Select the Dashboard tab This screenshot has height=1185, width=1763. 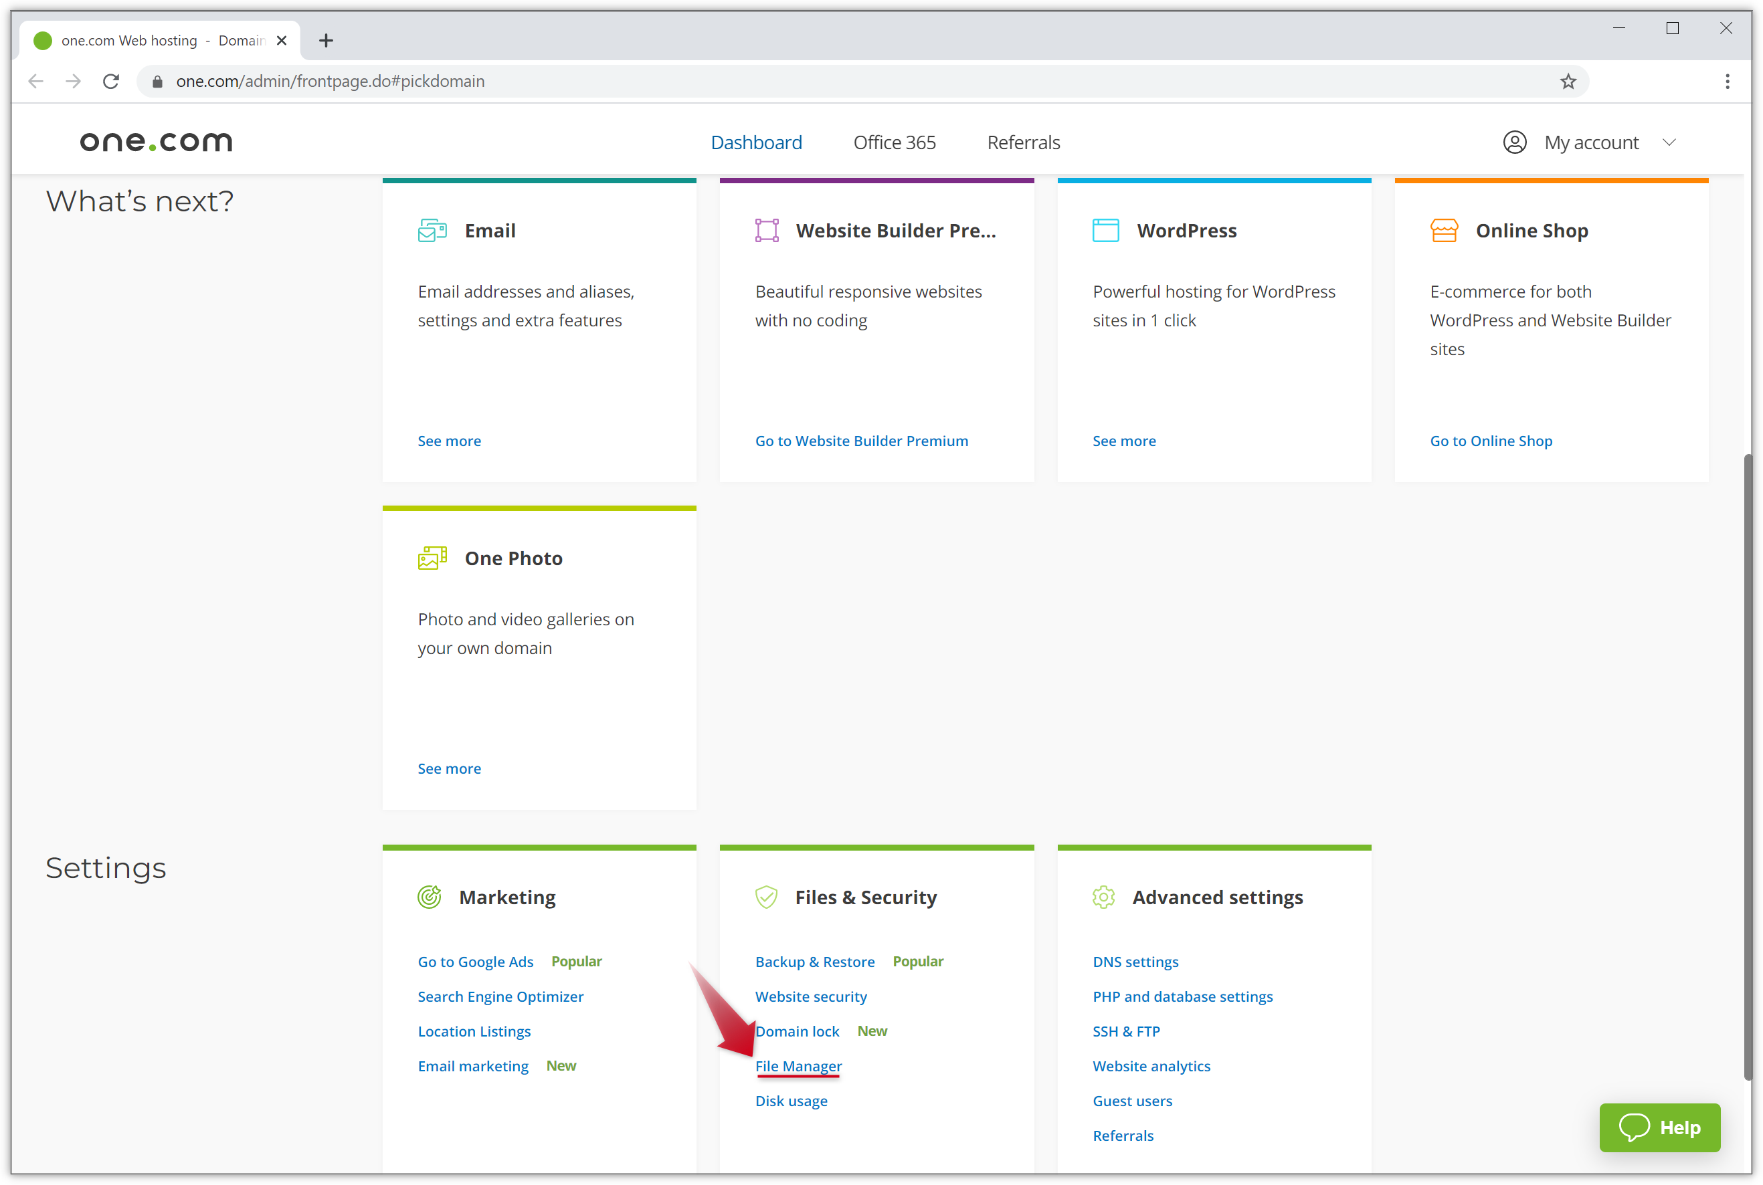pos(757,142)
